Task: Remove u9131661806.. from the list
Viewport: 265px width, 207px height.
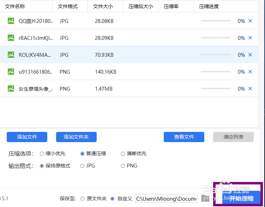Action: click(250, 72)
